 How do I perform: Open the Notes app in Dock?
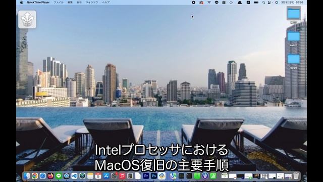pos(90,176)
